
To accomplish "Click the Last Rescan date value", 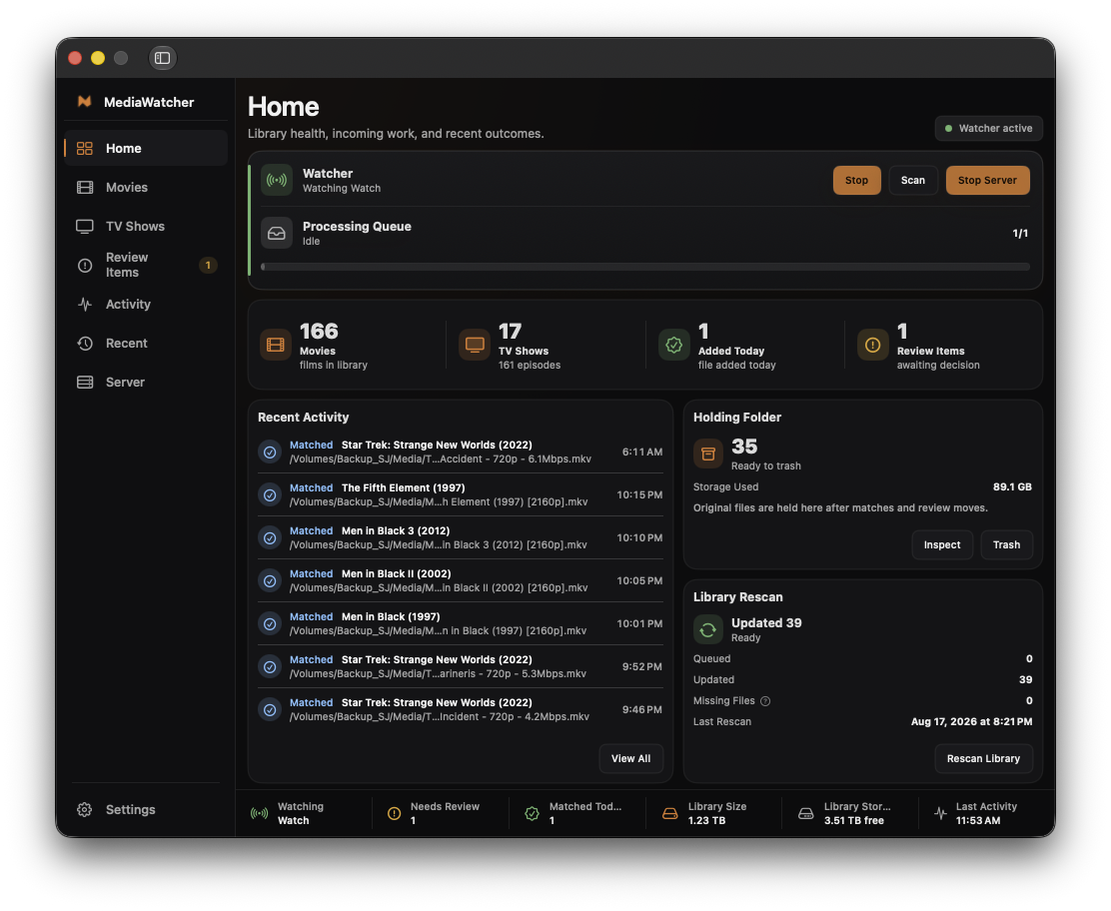I will point(971,722).
